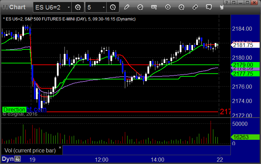
Task: Click the question mark help button
Action: pos(227,2)
